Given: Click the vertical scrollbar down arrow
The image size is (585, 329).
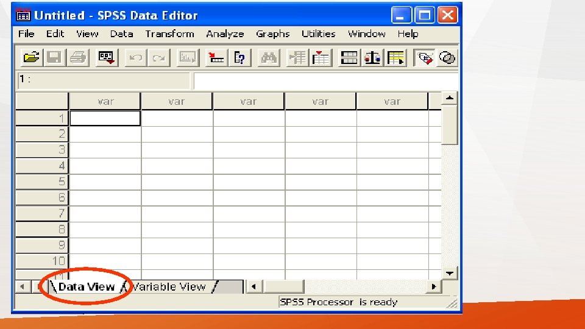Looking at the screenshot, I should click(450, 274).
